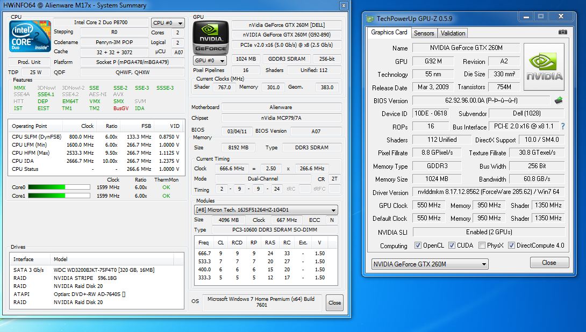Switch to the Sensors tab

pos(424,33)
